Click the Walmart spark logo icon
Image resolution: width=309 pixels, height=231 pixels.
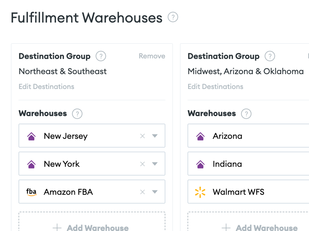[200, 192]
